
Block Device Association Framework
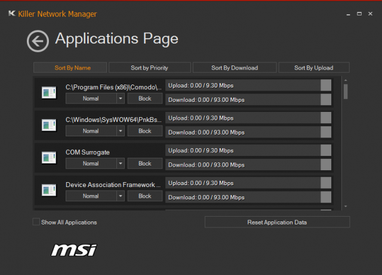tap(145, 196)
